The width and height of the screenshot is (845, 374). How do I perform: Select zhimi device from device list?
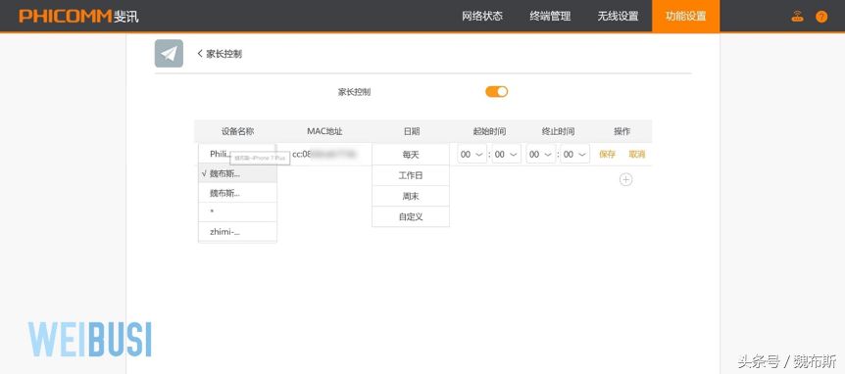coord(237,232)
